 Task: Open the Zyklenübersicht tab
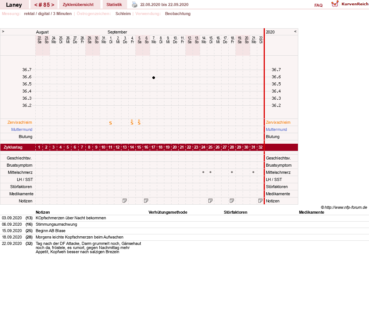coord(78,5)
